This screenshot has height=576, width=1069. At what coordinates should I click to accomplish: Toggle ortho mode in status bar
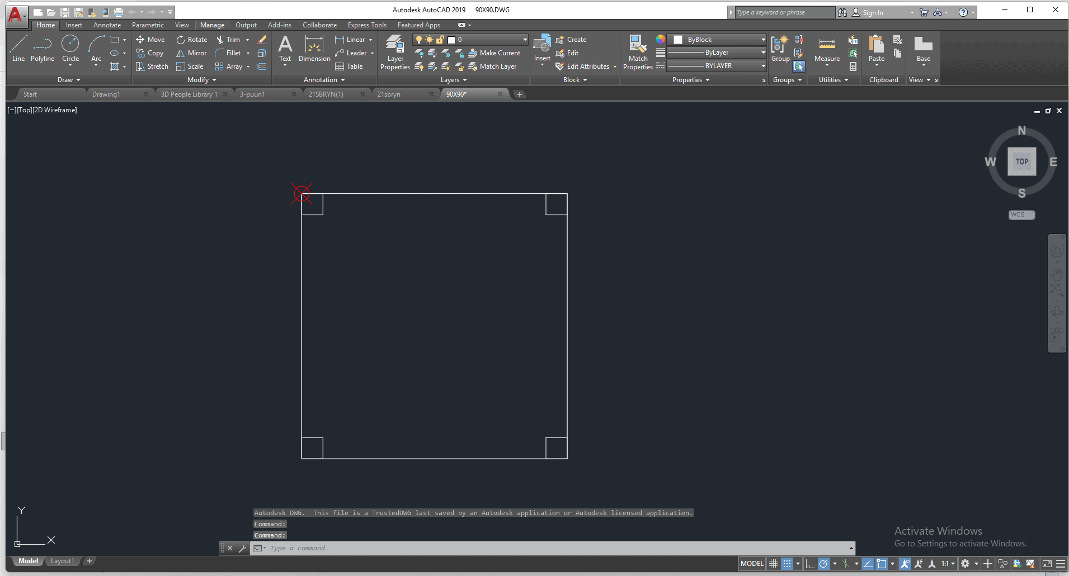[x=809, y=564]
